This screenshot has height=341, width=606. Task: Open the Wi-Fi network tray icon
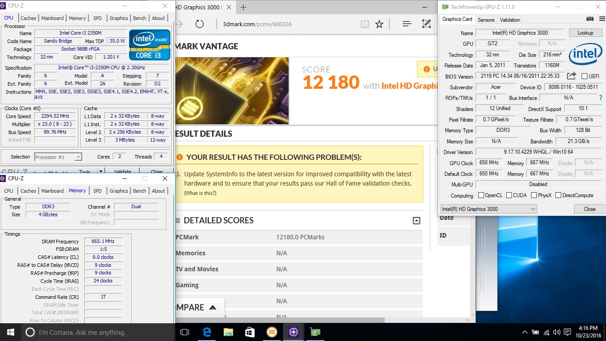[547, 332]
